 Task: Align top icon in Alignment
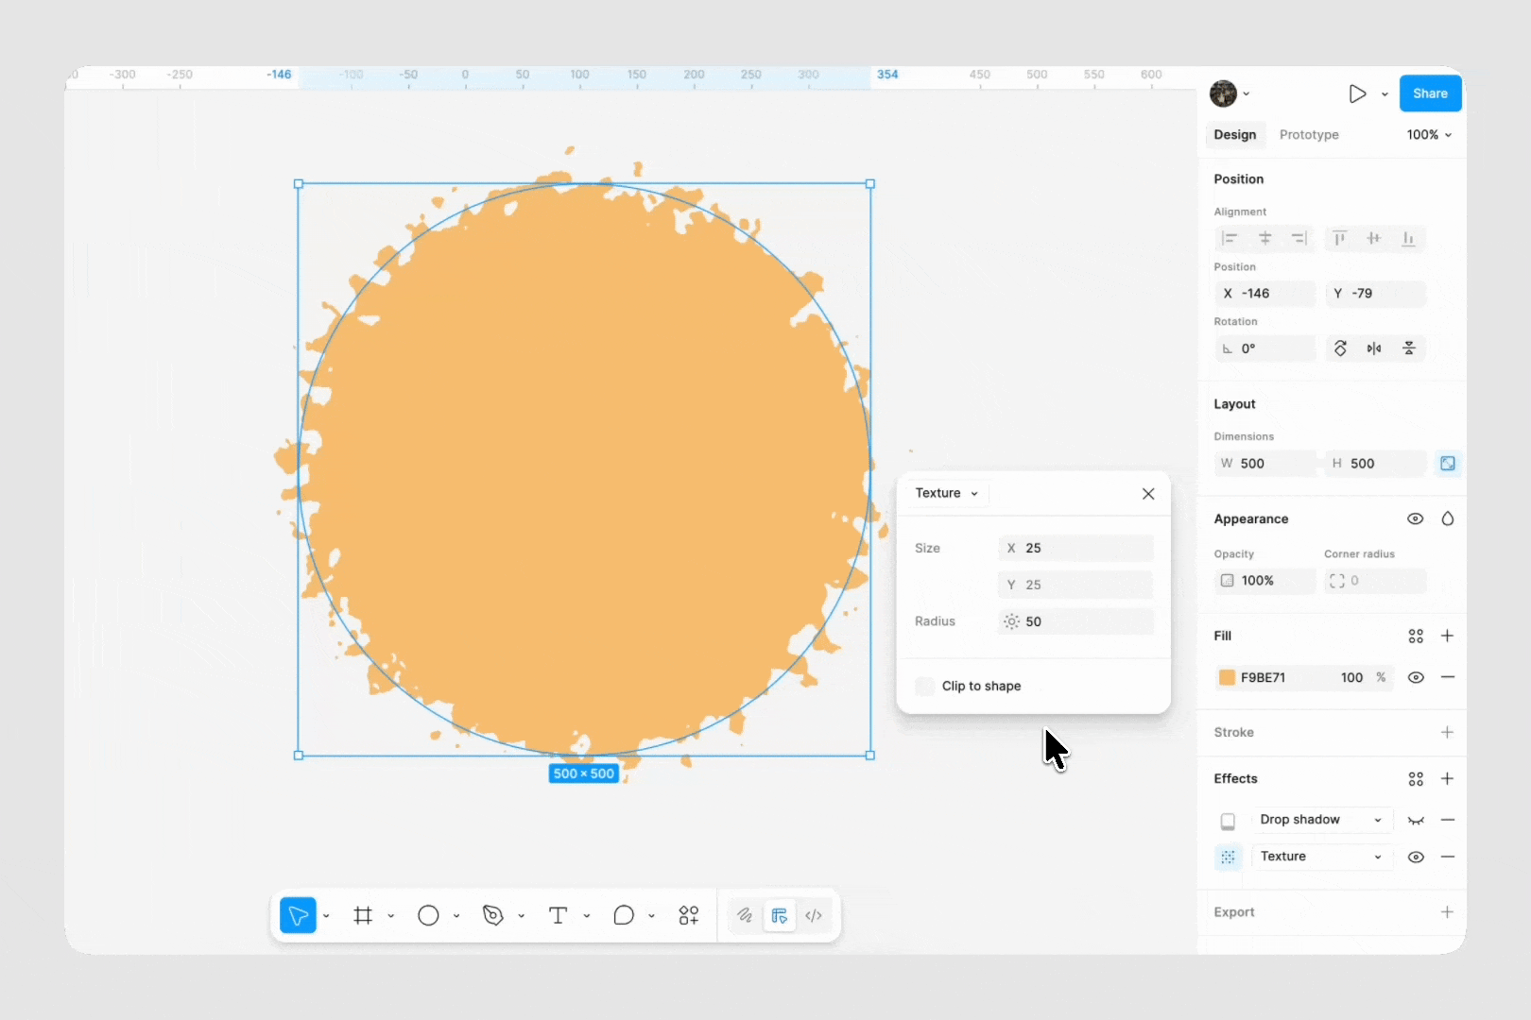(1339, 238)
